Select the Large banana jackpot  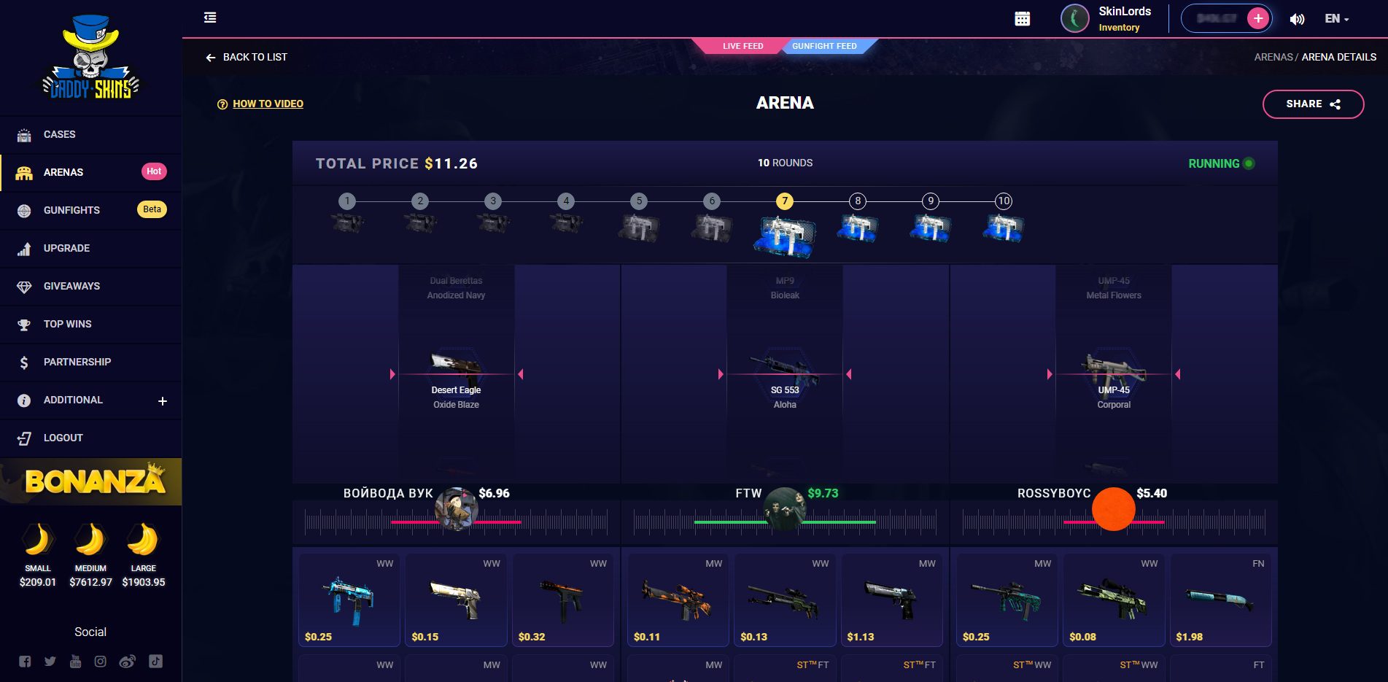click(144, 555)
